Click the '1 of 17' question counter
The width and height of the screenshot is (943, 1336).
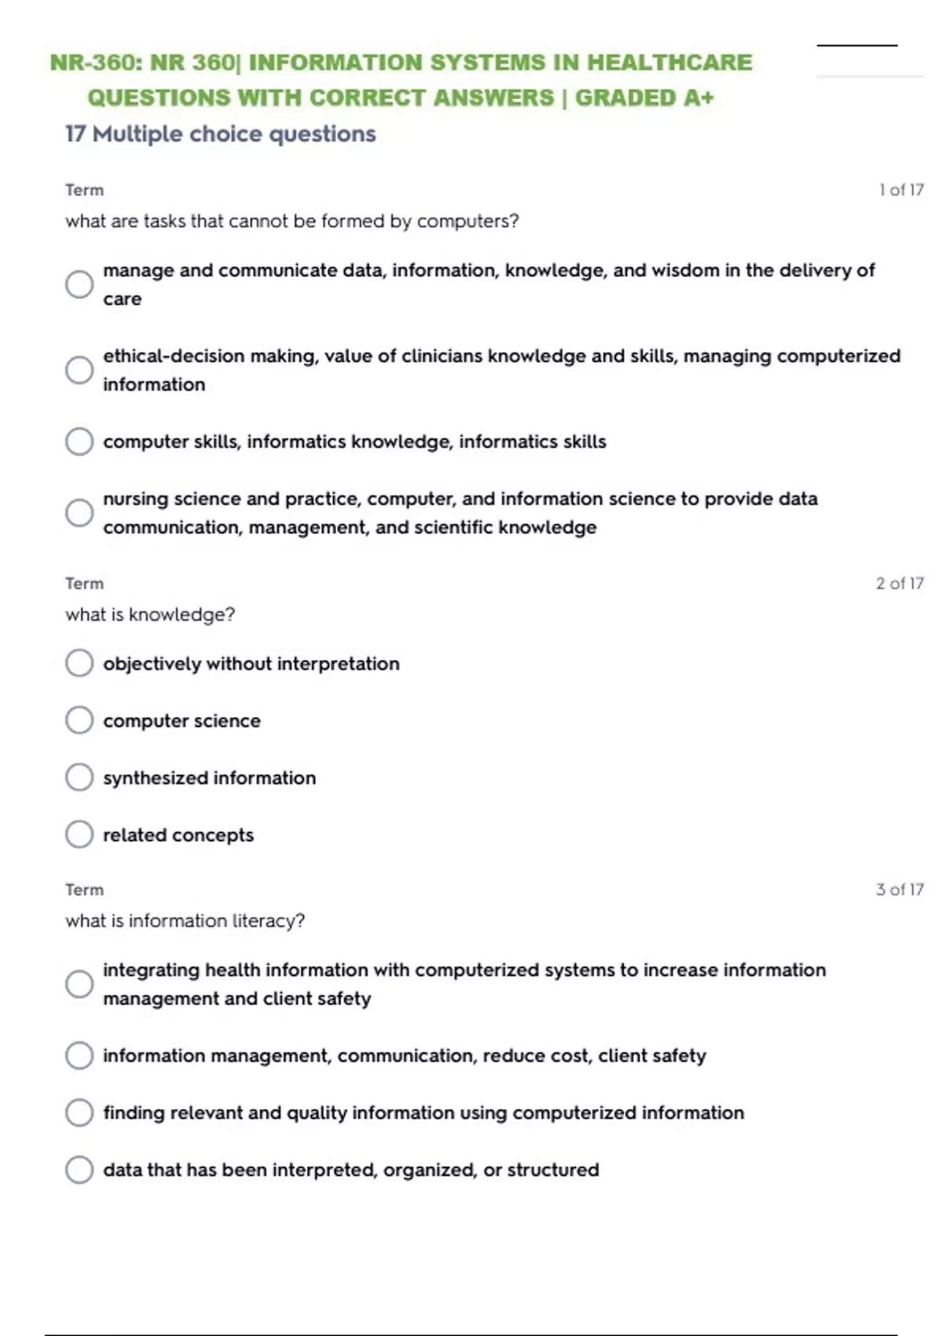tap(901, 190)
